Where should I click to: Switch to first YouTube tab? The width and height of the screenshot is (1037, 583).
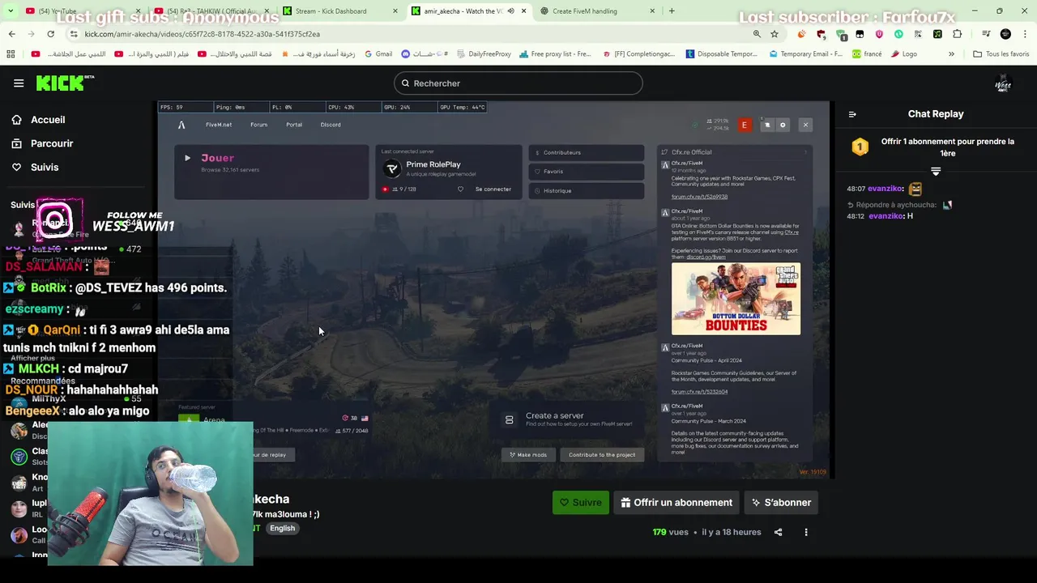pyautogui.click(x=81, y=11)
